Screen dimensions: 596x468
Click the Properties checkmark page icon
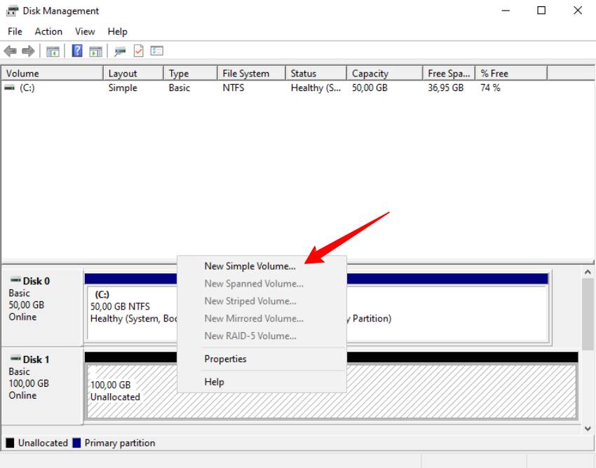click(139, 51)
